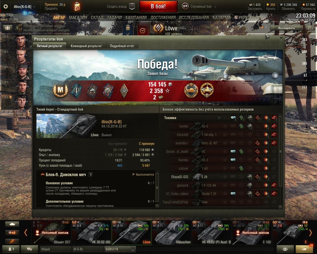Toggle Автоматический возврат экипажа checkbox

pos(20,30)
